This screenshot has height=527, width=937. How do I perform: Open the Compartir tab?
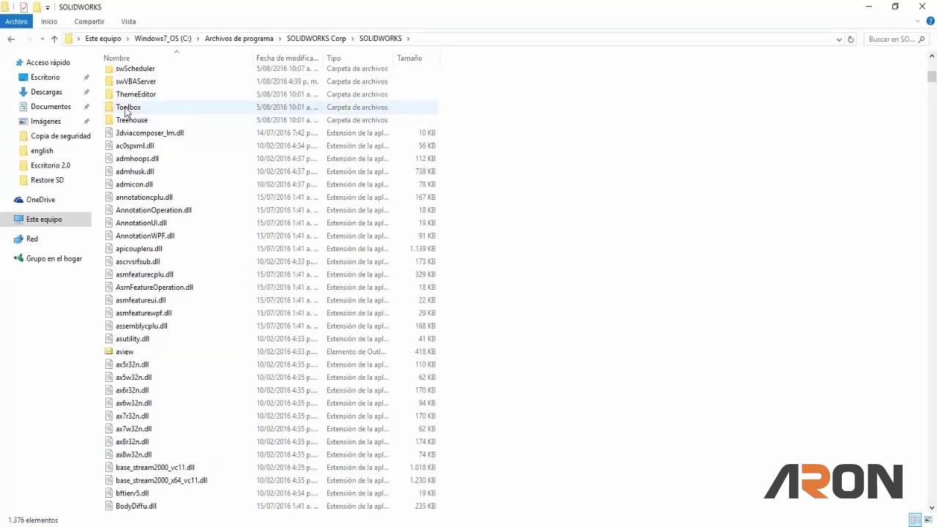pos(89,21)
